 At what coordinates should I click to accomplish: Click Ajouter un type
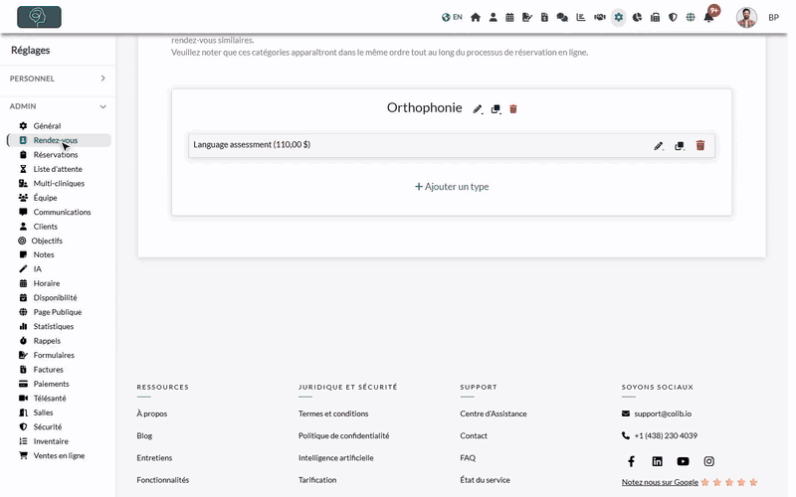pos(452,187)
